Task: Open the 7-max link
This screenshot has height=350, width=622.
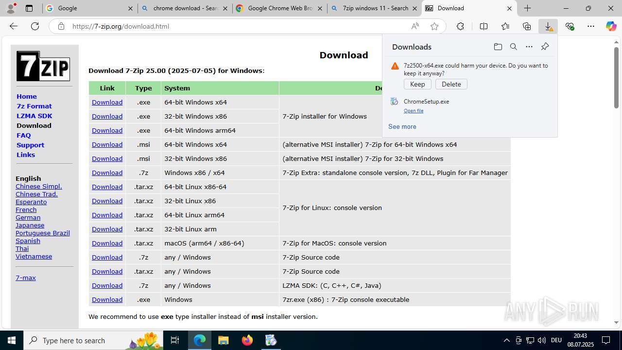Action: (26, 278)
